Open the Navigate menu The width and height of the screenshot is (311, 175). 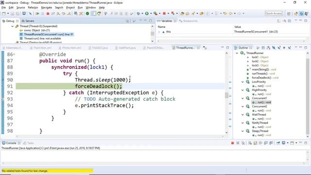(47, 8)
